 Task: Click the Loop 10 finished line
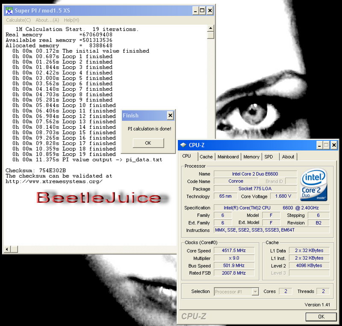click(64, 105)
